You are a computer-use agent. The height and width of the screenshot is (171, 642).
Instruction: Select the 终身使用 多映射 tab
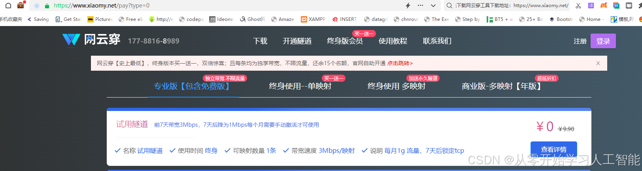point(397,86)
